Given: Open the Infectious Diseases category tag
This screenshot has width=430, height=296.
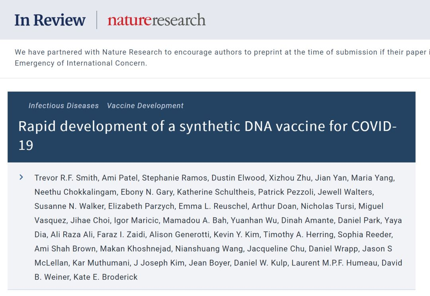Looking at the screenshot, I should point(64,106).
